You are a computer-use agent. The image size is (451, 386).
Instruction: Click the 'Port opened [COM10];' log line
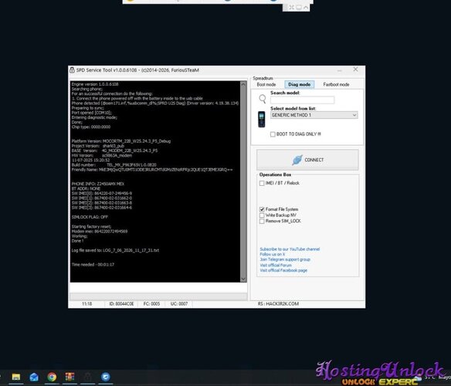[x=91, y=113]
